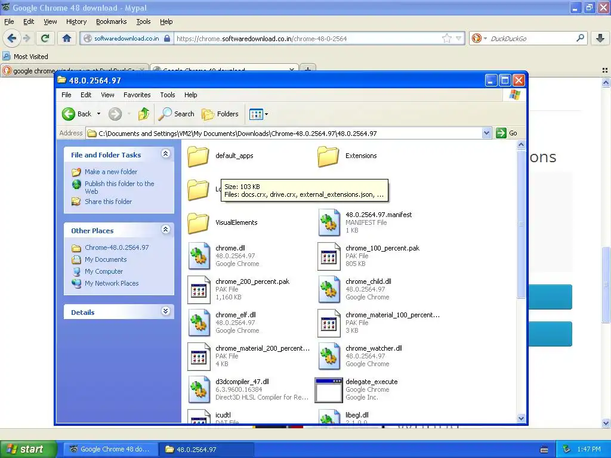Open the View menu in Explorer window
This screenshot has height=458, width=611.
click(x=107, y=95)
